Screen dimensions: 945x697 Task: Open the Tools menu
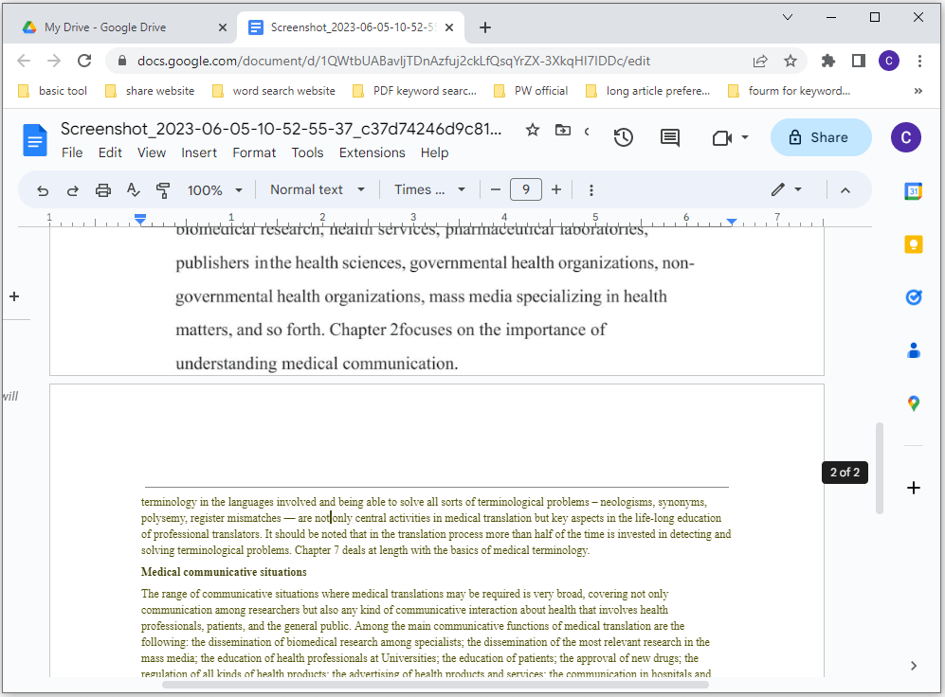point(307,152)
